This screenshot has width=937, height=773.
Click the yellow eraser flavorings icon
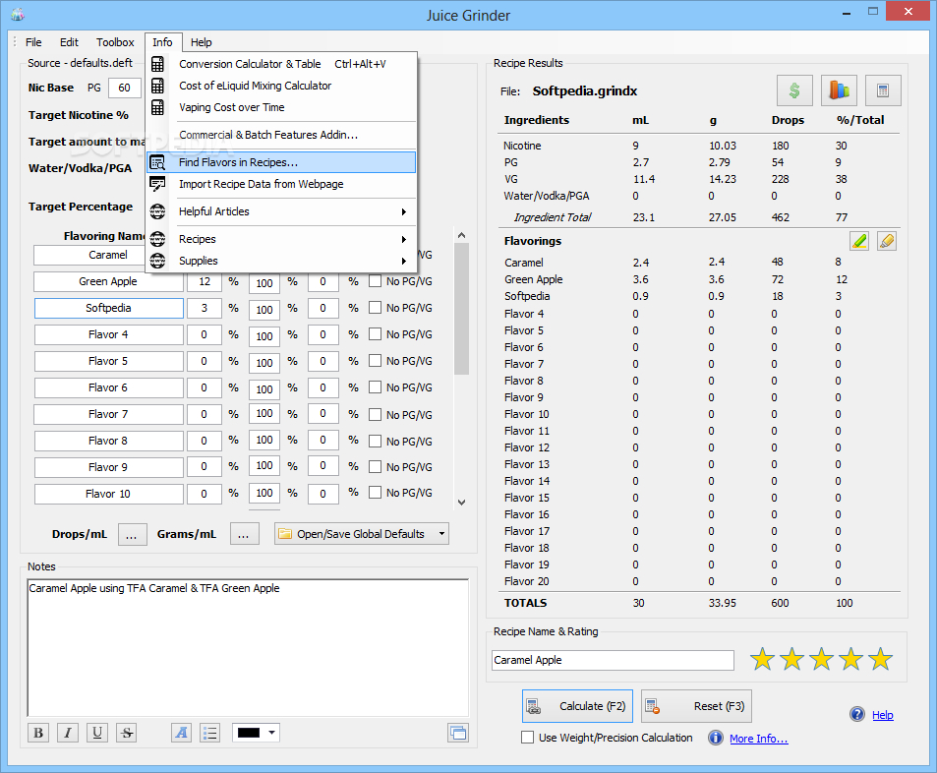click(887, 241)
